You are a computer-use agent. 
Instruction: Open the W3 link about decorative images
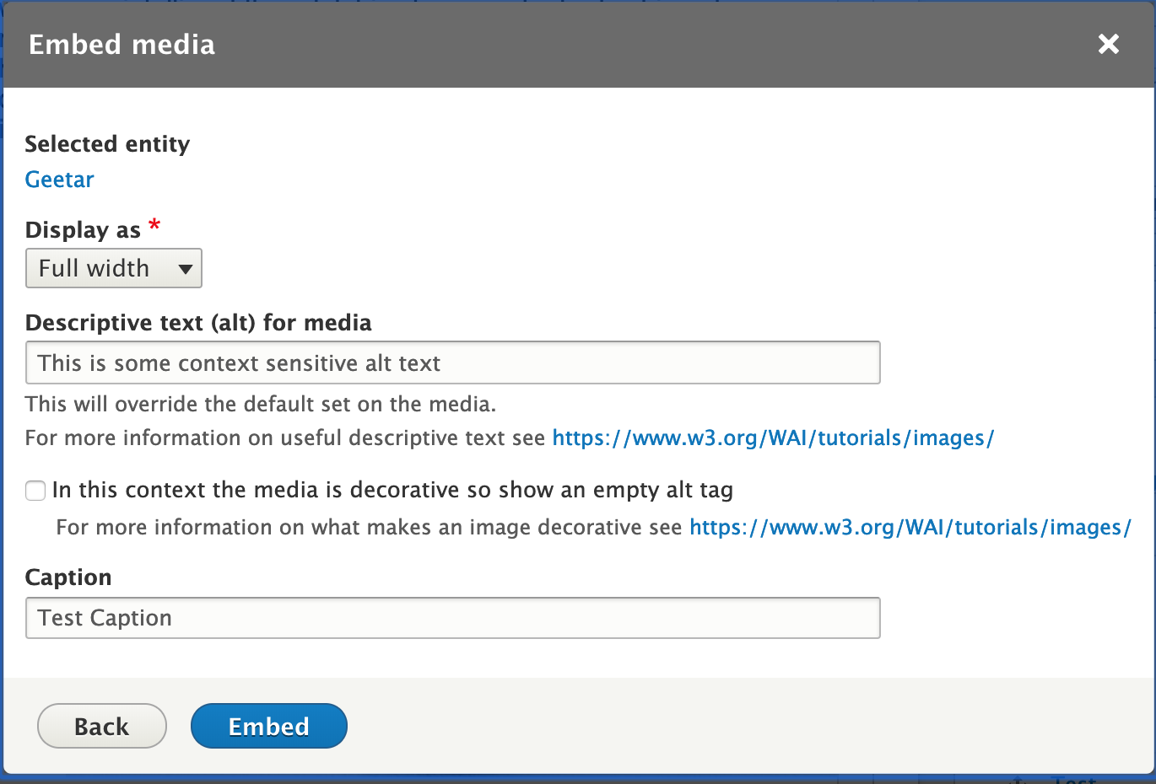pos(910,528)
